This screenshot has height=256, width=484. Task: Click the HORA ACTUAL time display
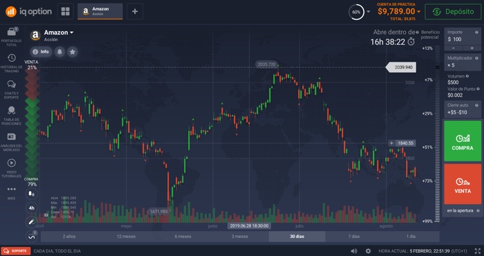(x=422, y=251)
